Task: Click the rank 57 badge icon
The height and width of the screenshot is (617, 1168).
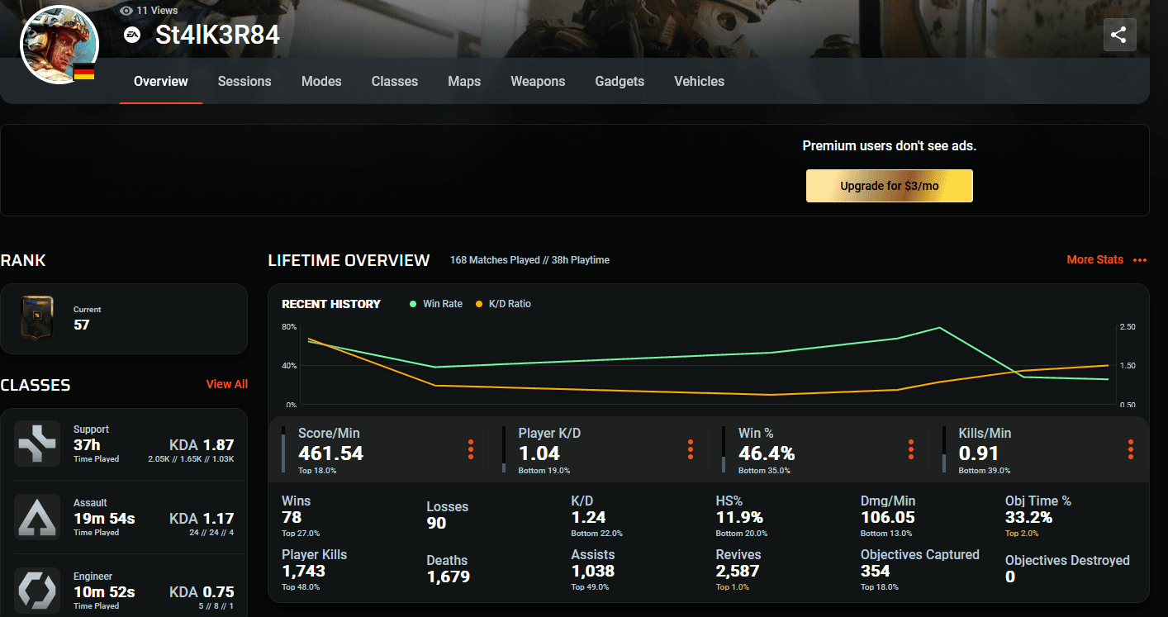Action: 37,318
